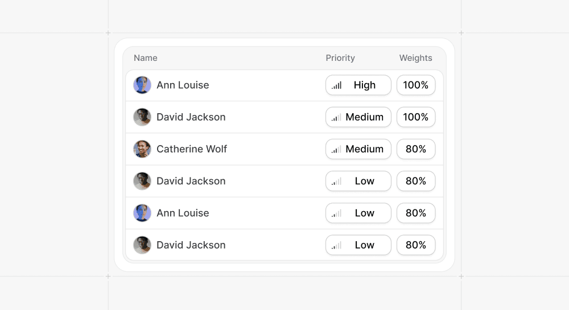Click Catherine Wolf's 80% weight pill
The width and height of the screenshot is (569, 310).
pos(416,149)
